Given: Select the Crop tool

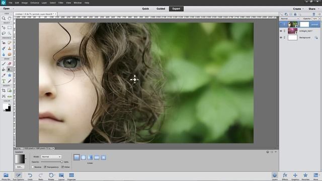Looking at the screenshot, I should coord(4,90).
